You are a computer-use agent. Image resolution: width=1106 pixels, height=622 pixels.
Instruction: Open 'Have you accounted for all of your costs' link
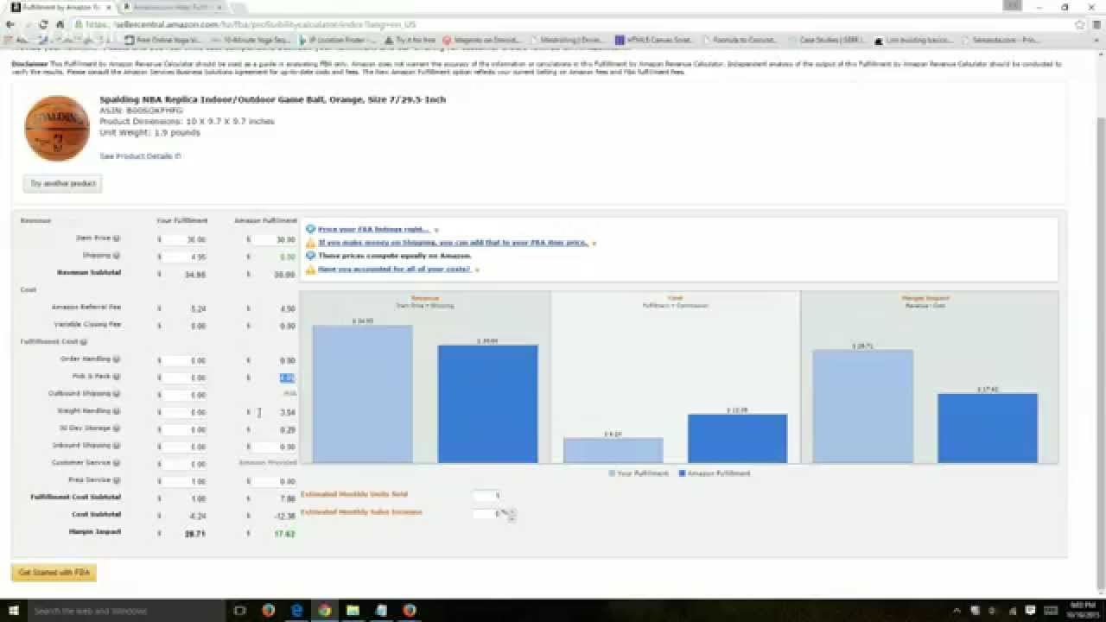394,270
